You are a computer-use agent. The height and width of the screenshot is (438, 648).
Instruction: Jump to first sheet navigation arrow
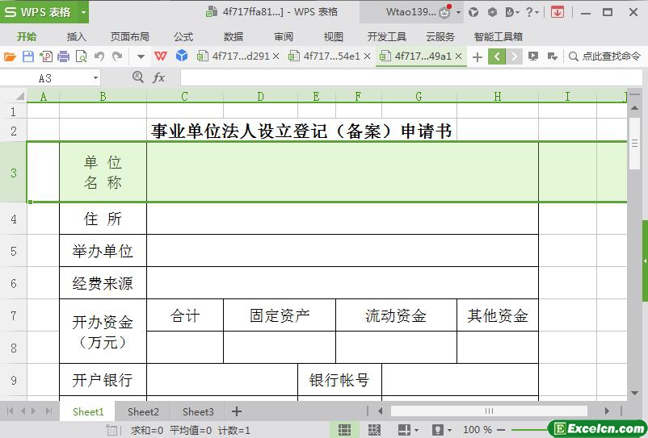click(10, 411)
